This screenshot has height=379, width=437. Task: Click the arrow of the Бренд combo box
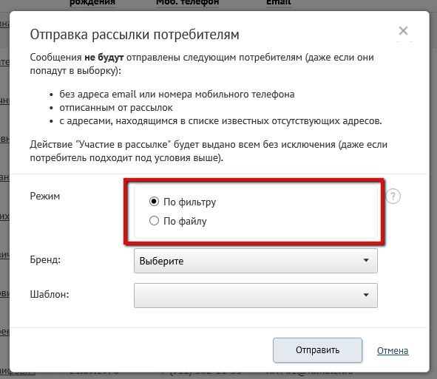pyautogui.click(x=366, y=260)
